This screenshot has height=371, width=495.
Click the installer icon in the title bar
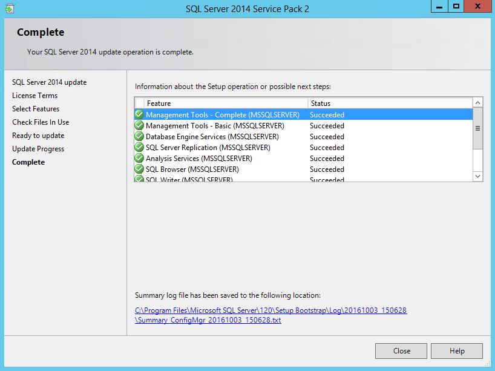tap(9, 9)
